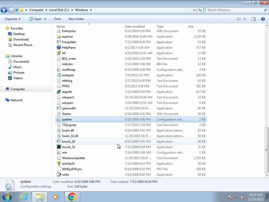Click the twunk_32 application icon
Screen dimensions: 269x202
[x=59, y=147]
